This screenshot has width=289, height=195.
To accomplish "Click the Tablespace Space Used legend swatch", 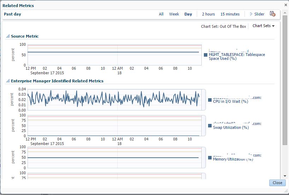I will coord(206,55).
